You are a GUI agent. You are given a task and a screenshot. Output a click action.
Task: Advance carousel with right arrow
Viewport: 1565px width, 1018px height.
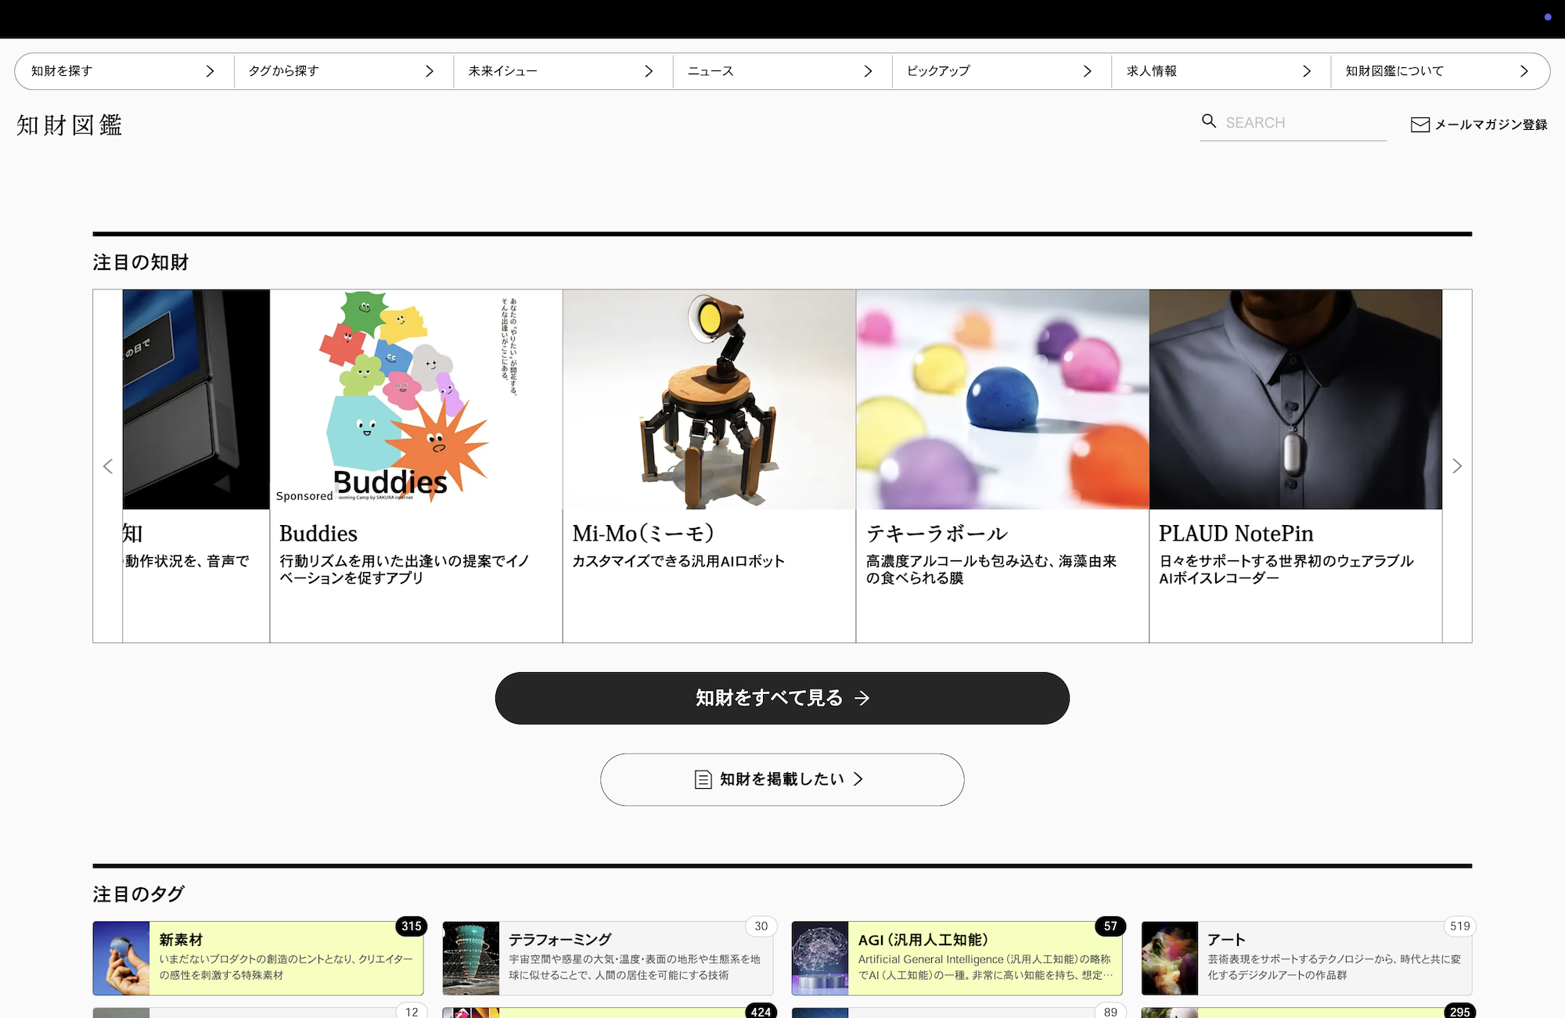[1456, 466]
